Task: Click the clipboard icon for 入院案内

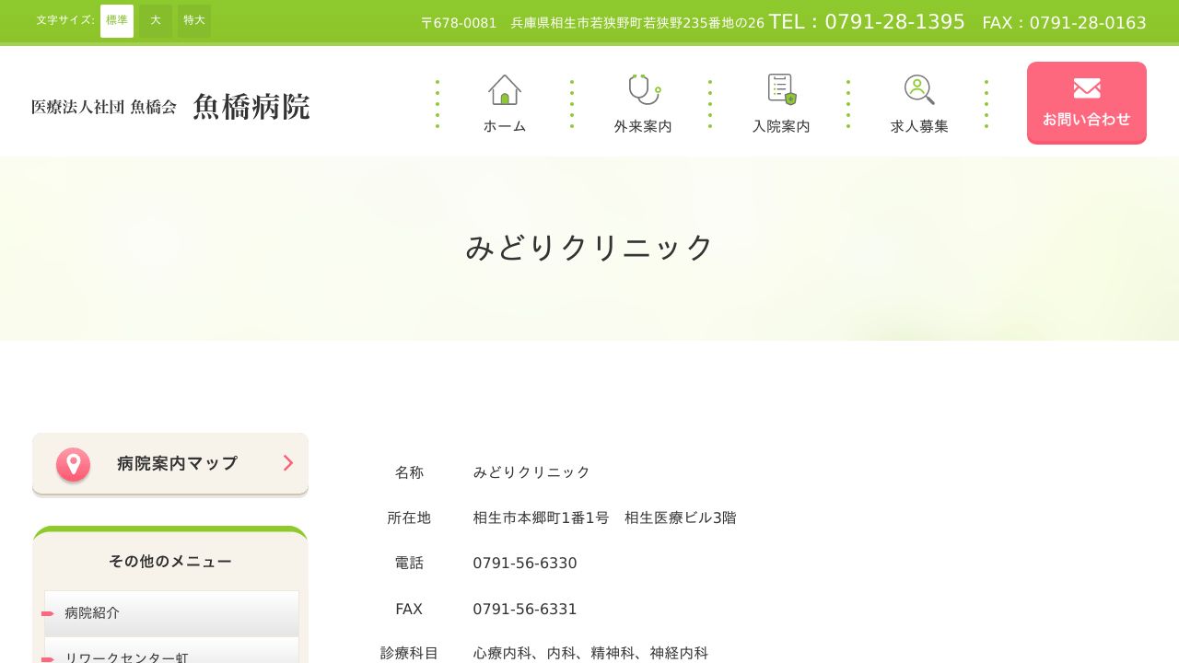Action: 781,88
